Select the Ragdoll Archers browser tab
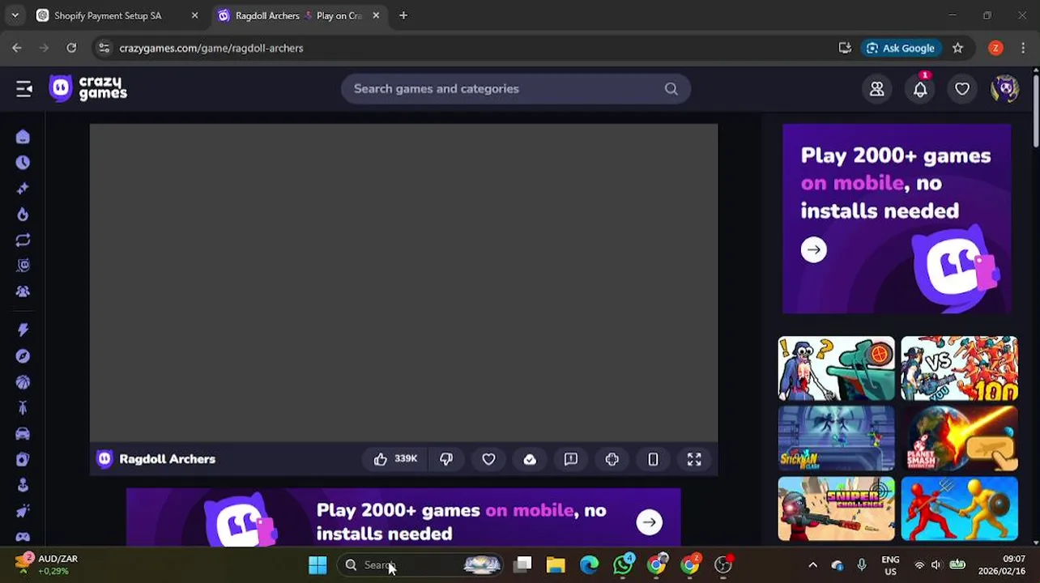Viewport: 1040px width, 583px height. click(x=298, y=15)
